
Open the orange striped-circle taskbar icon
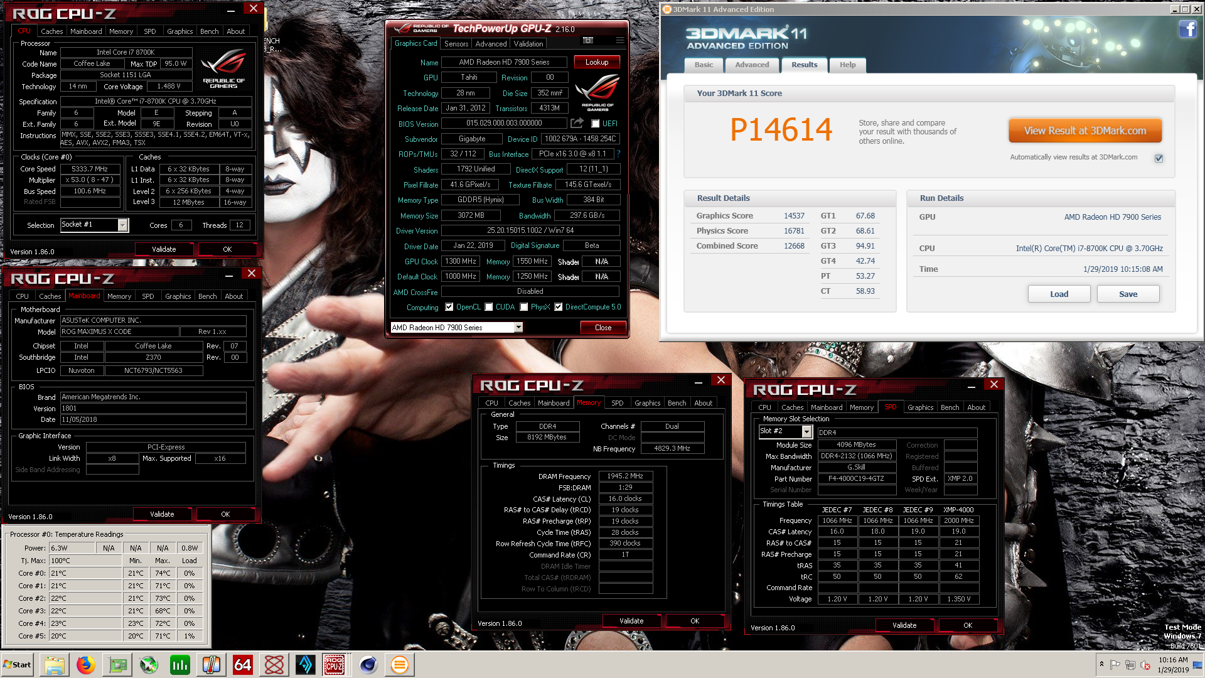click(x=400, y=665)
